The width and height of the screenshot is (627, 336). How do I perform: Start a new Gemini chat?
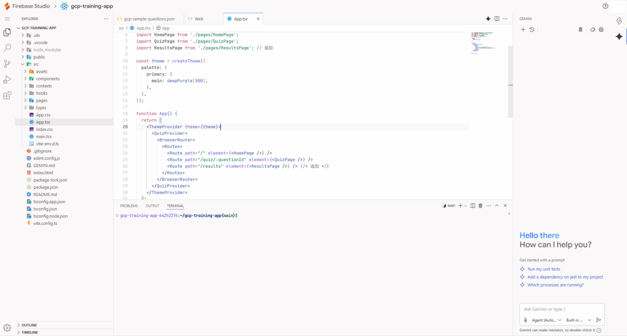pos(523,29)
